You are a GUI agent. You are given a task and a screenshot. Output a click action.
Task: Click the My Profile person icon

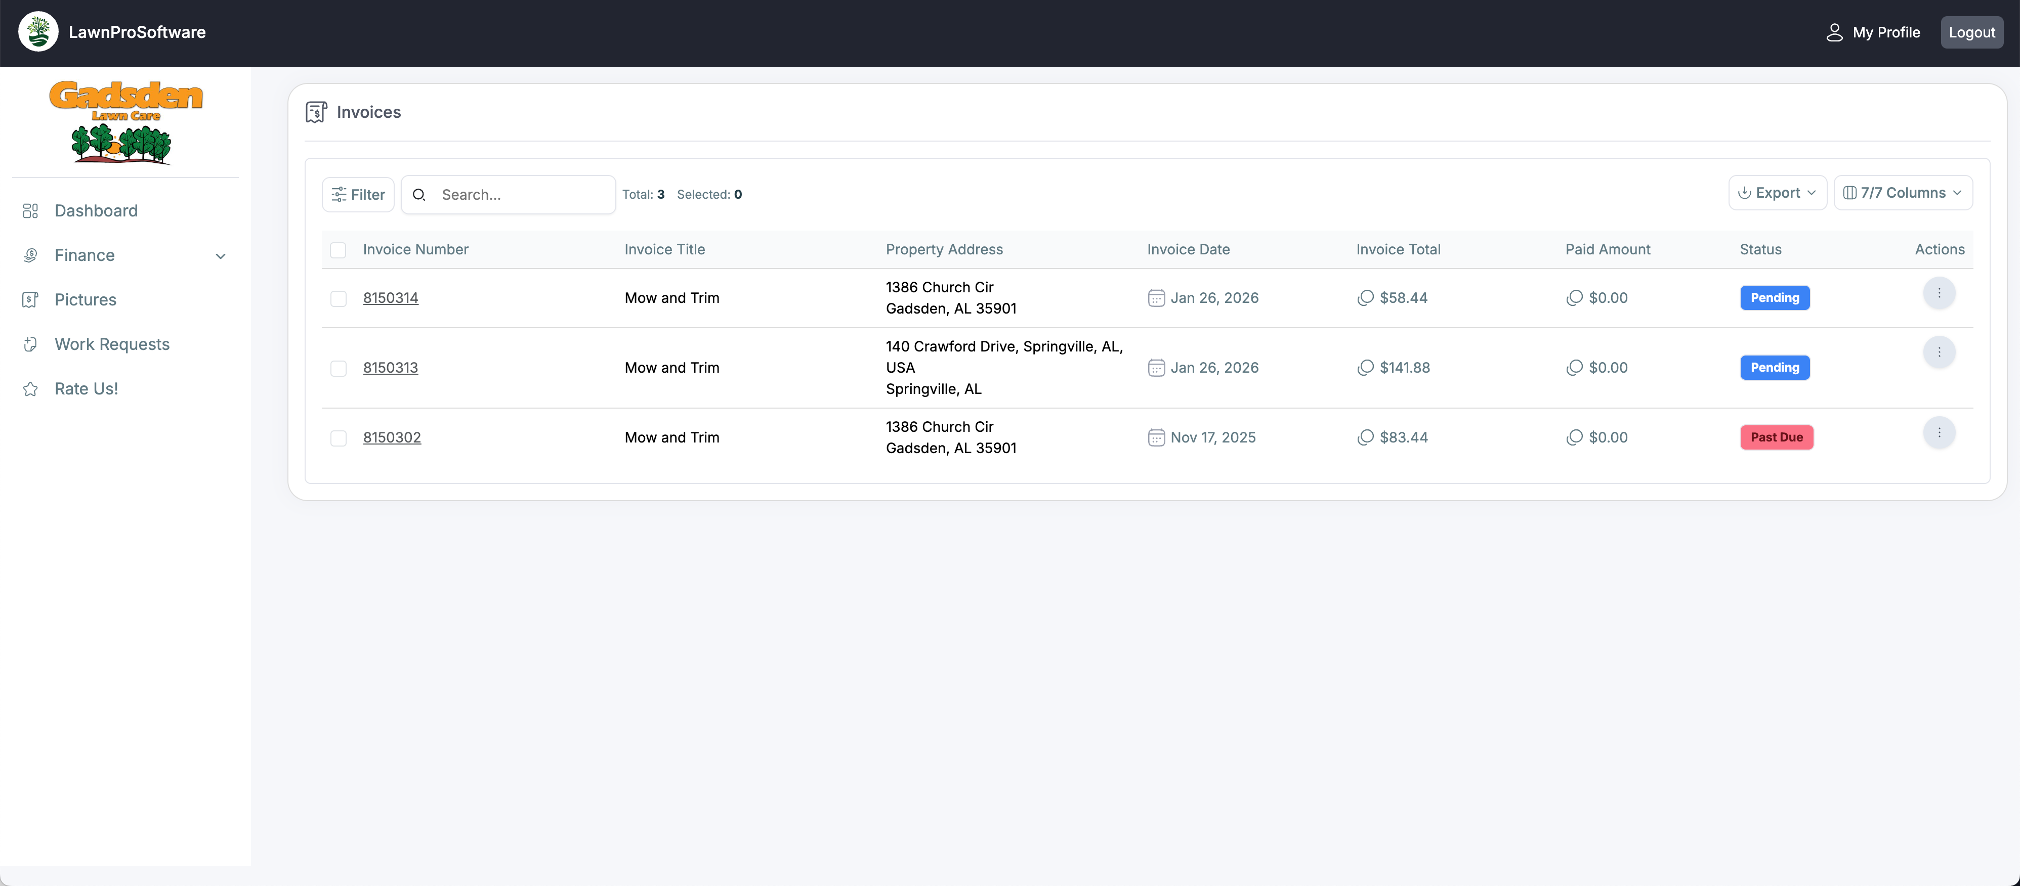coord(1834,32)
